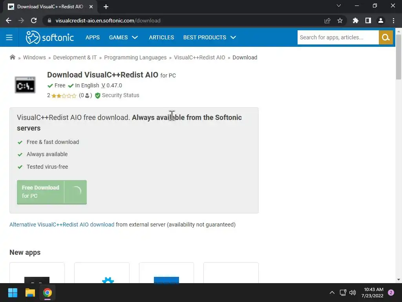Open the Softonic hamburger menu
This screenshot has width=402, height=302.
(x=9, y=37)
